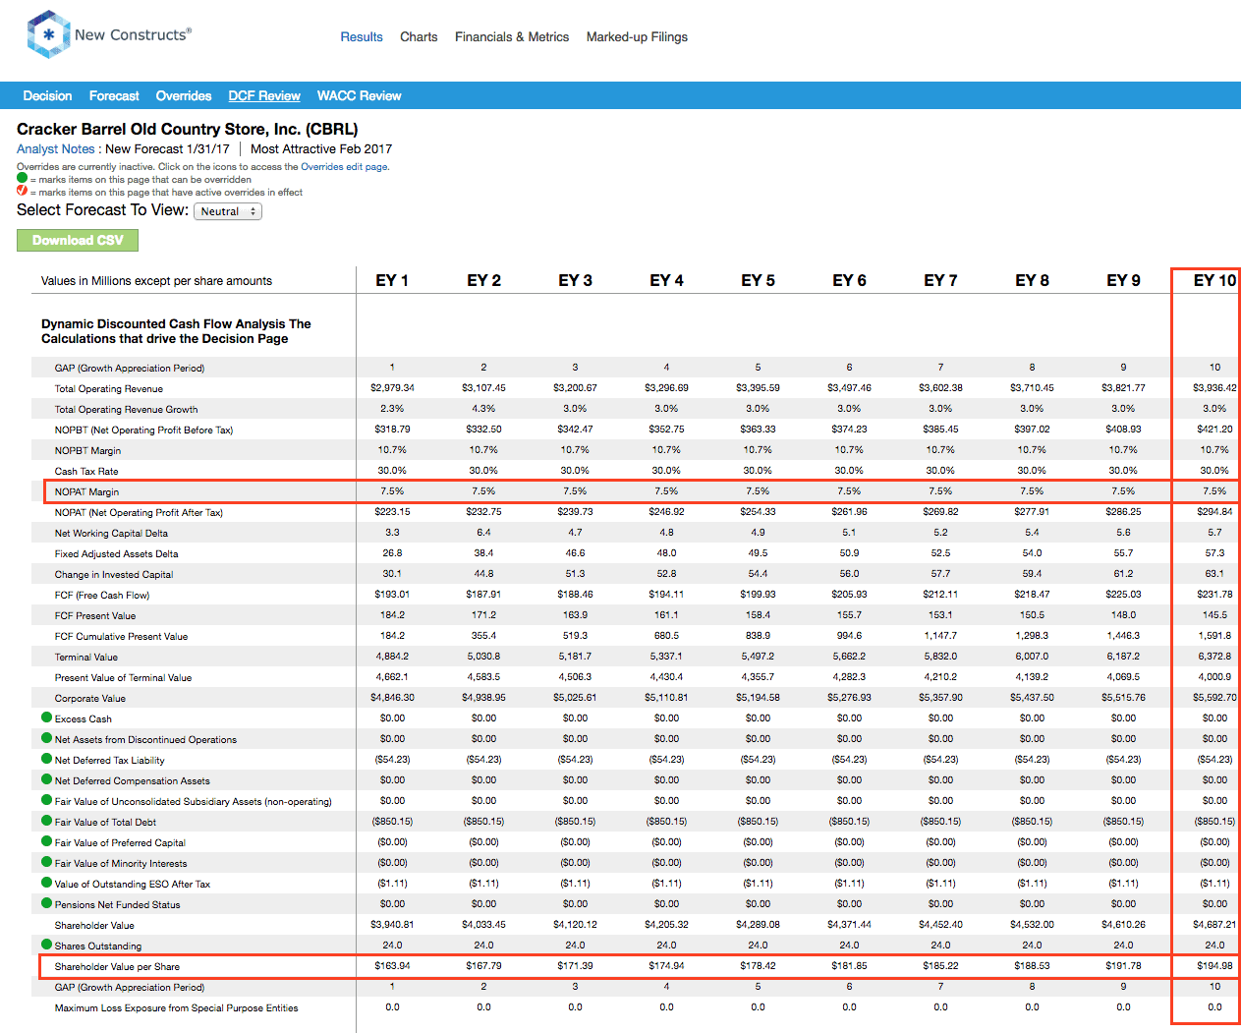The width and height of the screenshot is (1241, 1033).
Task: Click the Download CSV button
Action: 78,241
